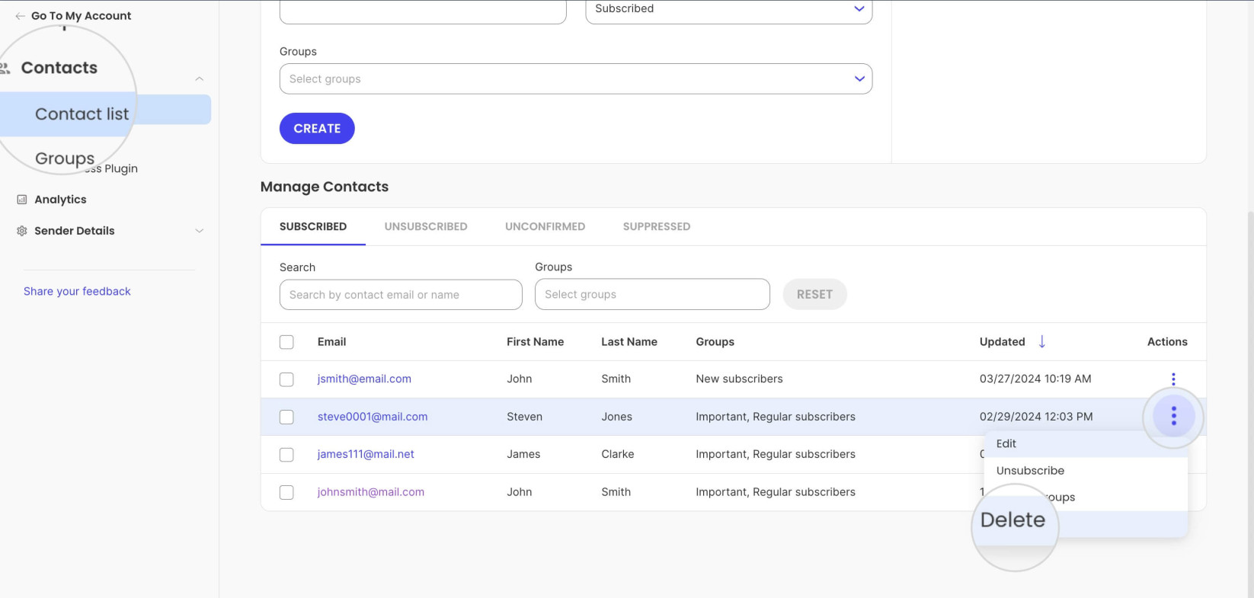Choose Unsubscribe in the row actions menu

(1086, 471)
